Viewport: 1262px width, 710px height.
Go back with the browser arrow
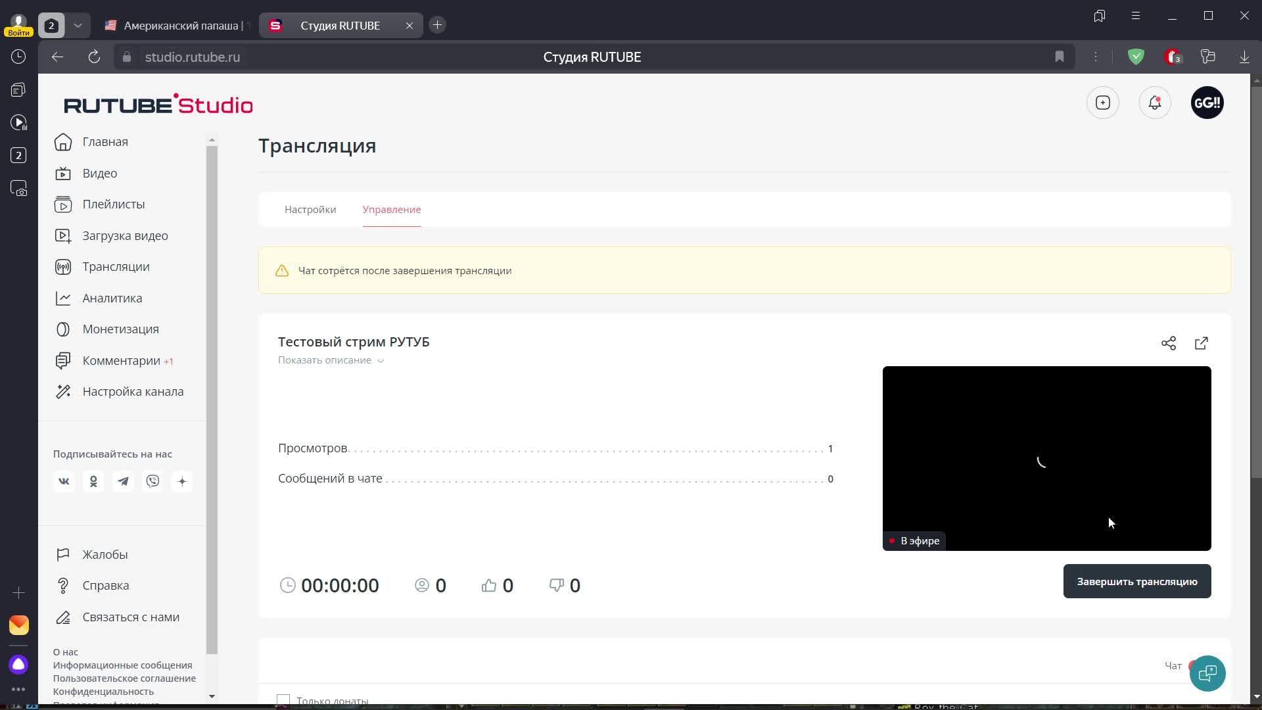(57, 57)
